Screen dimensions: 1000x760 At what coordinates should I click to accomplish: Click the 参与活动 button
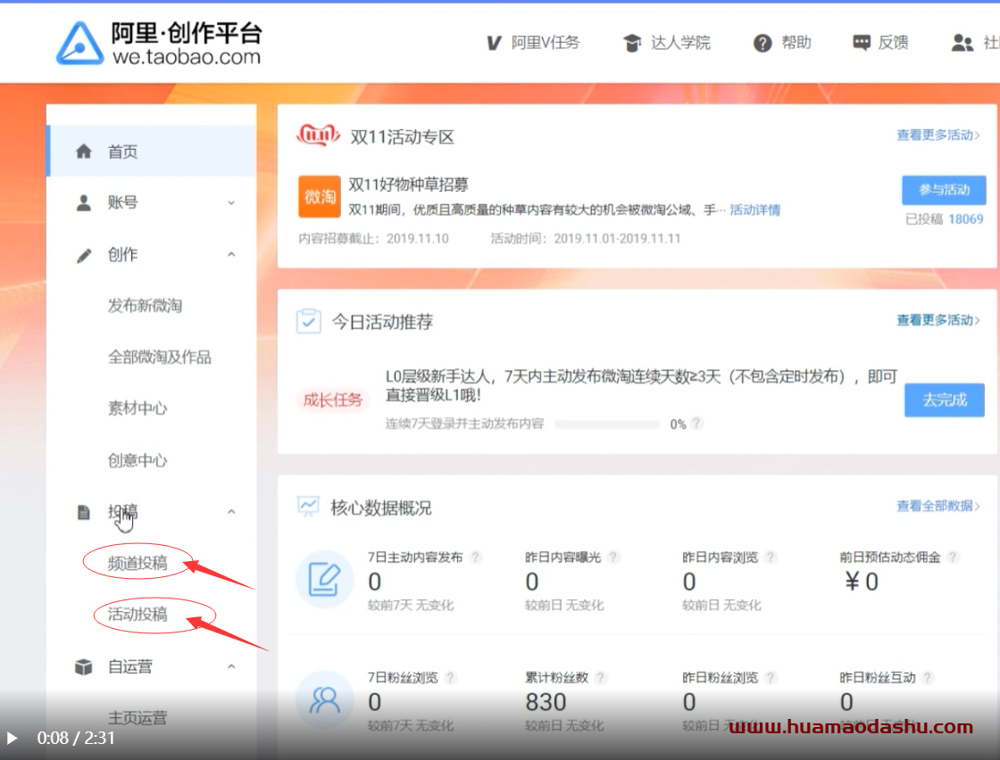(x=944, y=190)
